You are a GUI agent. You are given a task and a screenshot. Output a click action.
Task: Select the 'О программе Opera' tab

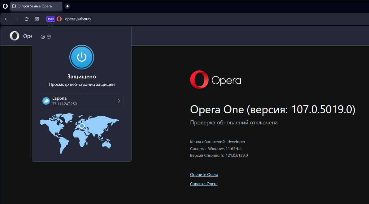36,6
